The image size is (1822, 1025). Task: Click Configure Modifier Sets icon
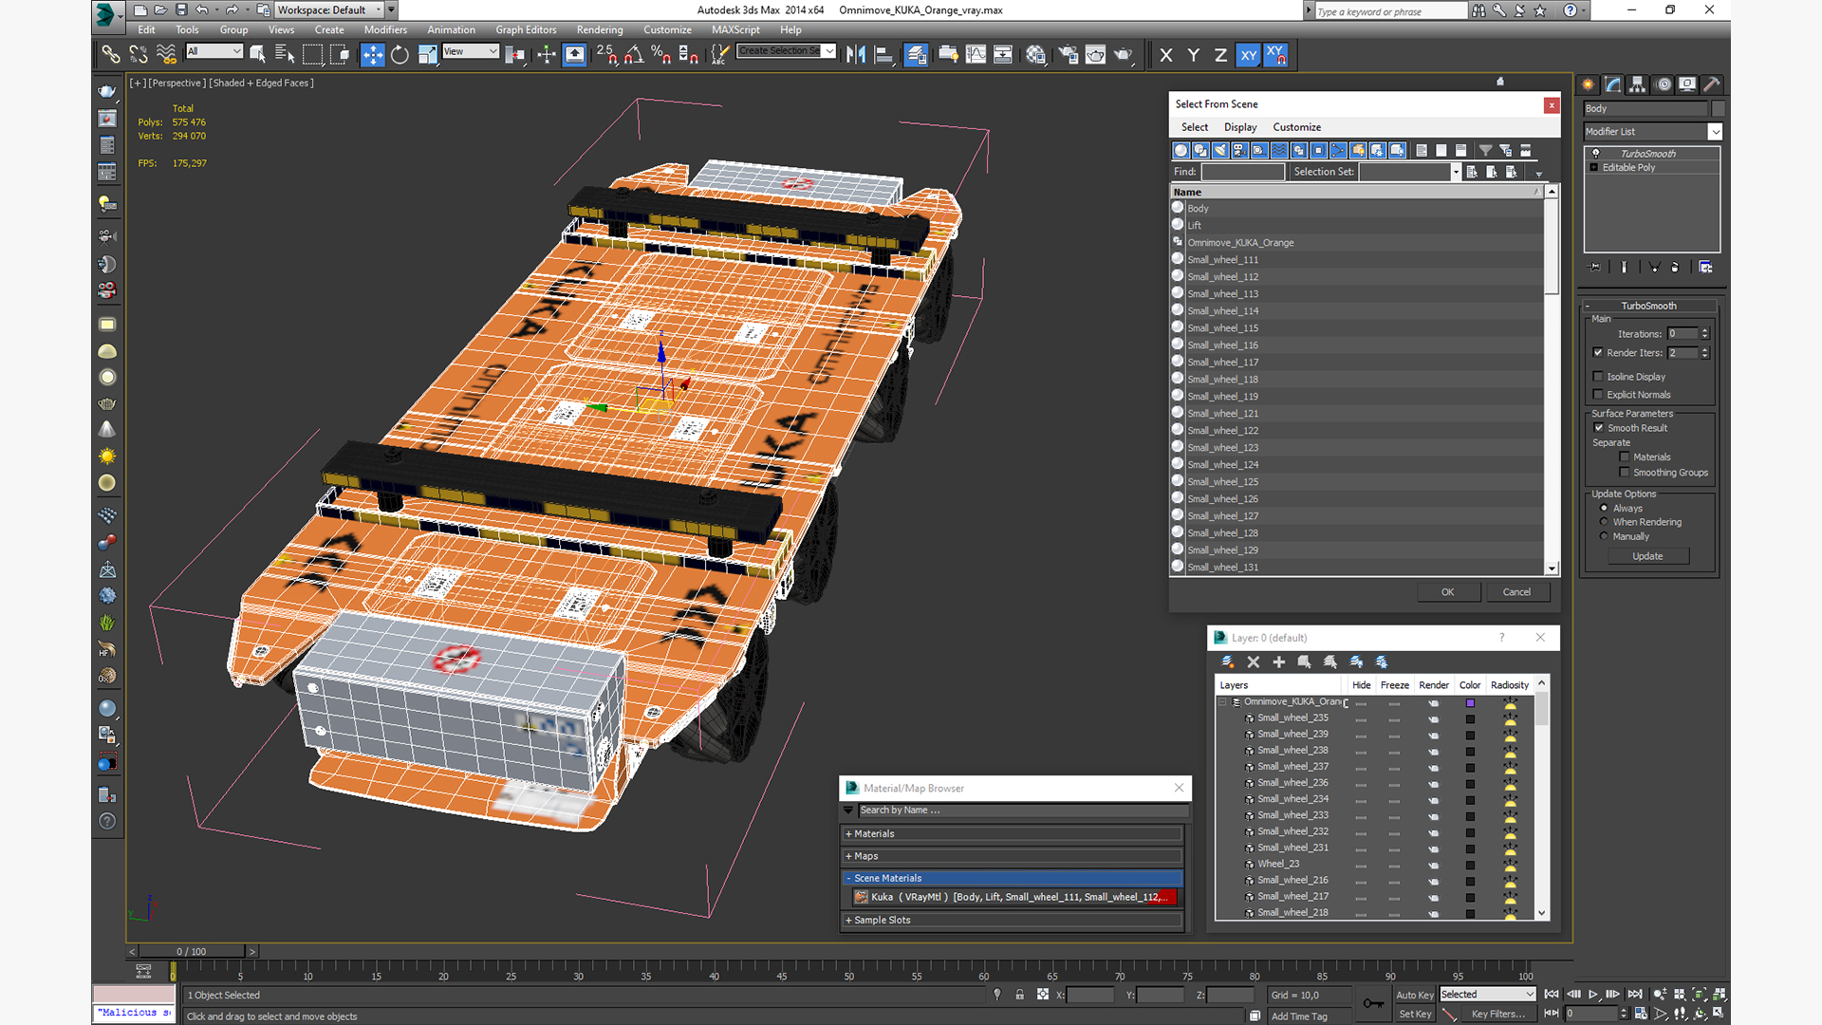pos(1705,268)
